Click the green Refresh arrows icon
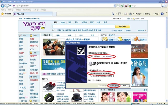 pyautogui.click(x=122, y=6)
